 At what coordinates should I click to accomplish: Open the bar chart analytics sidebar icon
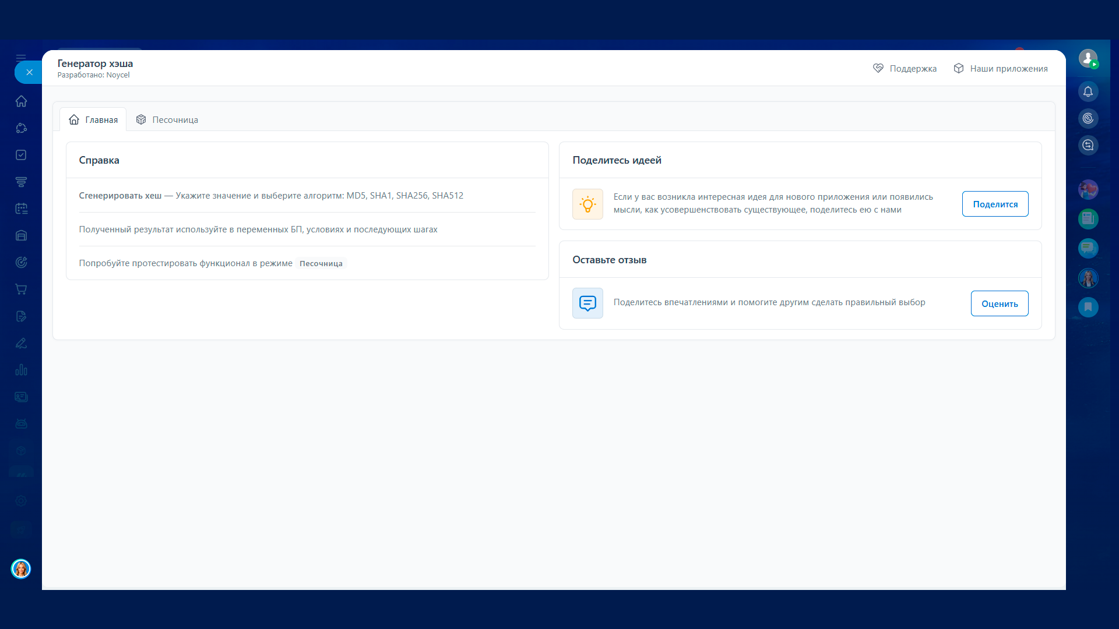[21, 370]
